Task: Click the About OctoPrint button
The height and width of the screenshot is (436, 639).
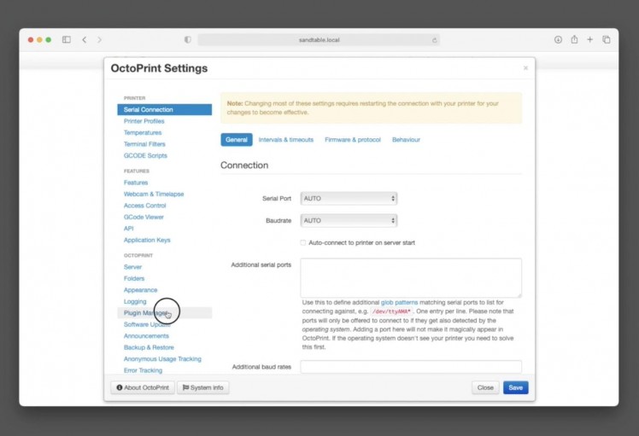Action: tap(143, 387)
